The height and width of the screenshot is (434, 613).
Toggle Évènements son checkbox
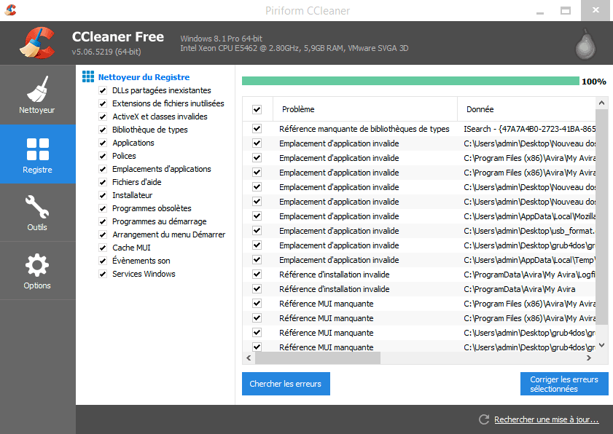(103, 261)
